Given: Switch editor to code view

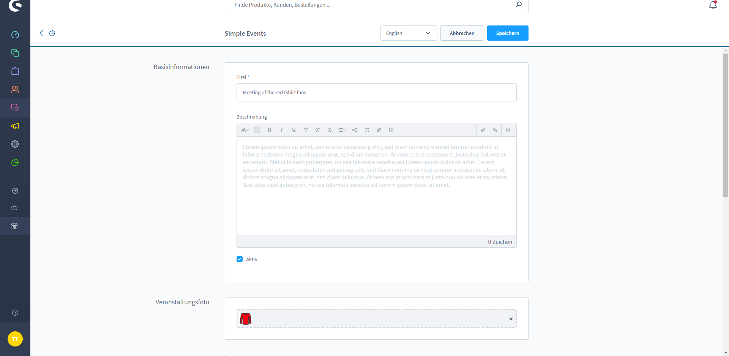Looking at the screenshot, I should pos(508,130).
